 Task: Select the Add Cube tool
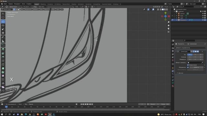click(3, 45)
